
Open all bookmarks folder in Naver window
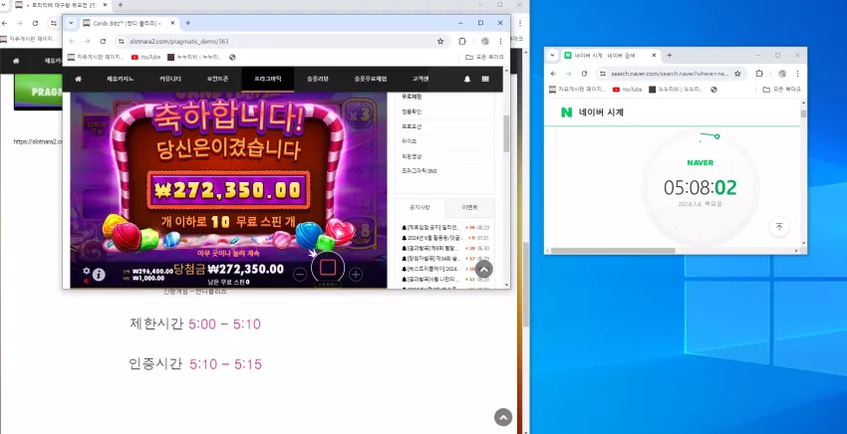(781, 89)
